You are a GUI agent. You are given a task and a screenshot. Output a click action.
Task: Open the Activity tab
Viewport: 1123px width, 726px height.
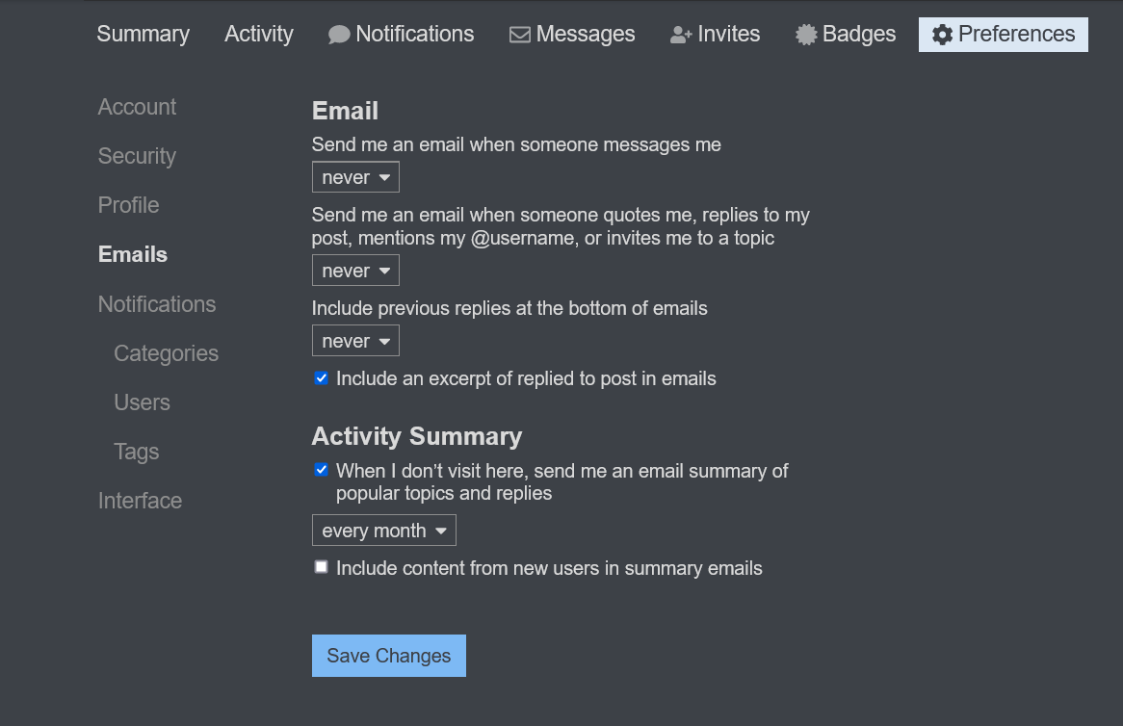tap(258, 35)
